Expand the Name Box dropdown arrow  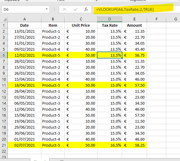click(46, 9)
